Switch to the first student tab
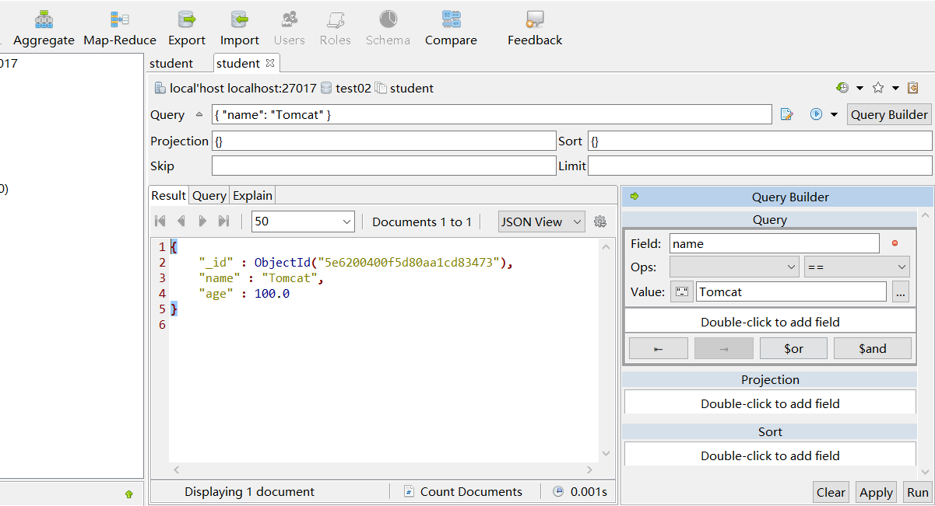 tap(171, 63)
